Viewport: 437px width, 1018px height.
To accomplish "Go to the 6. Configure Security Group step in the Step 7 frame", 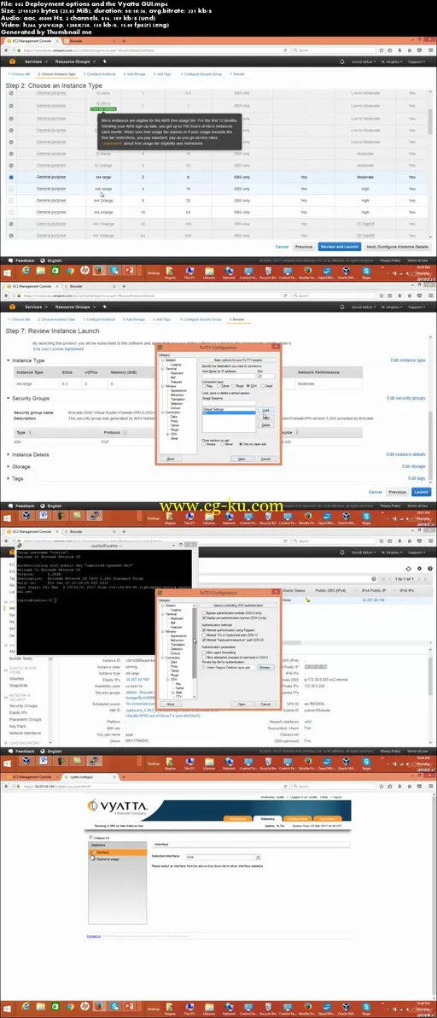I will [x=201, y=319].
